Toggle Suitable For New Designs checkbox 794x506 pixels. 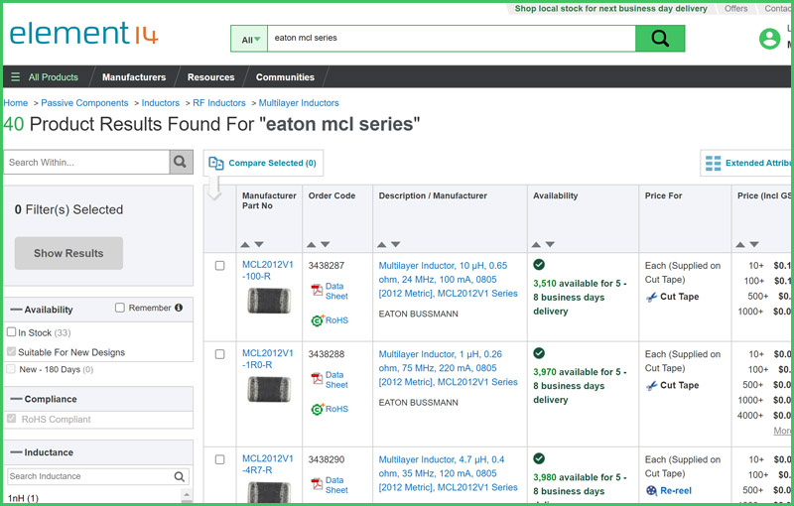click(x=12, y=351)
